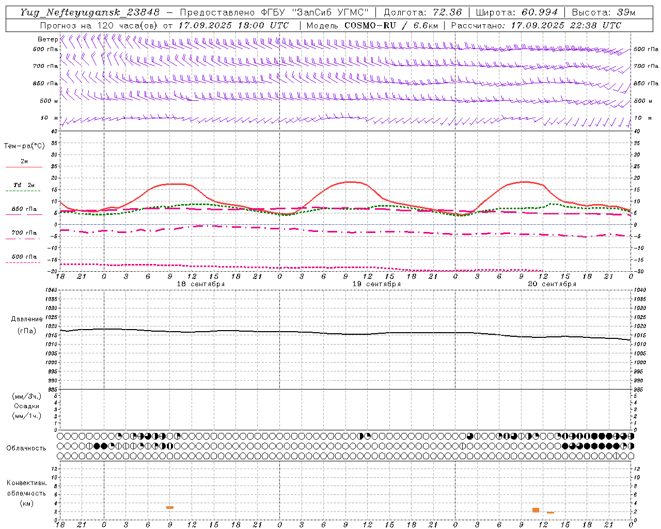Click the '(гПа)' unit label under Давление
The image size is (661, 529).
pos(27,331)
